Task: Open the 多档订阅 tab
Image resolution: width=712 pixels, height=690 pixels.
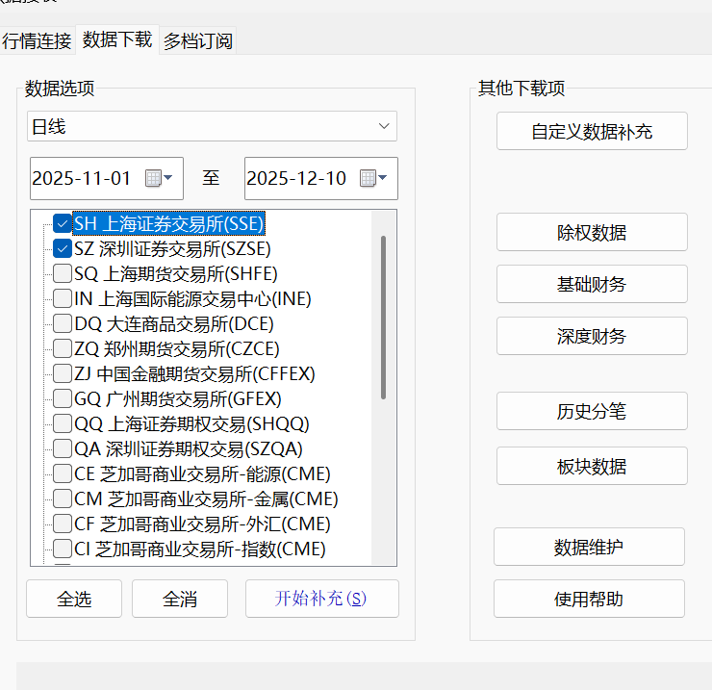Action: (197, 40)
